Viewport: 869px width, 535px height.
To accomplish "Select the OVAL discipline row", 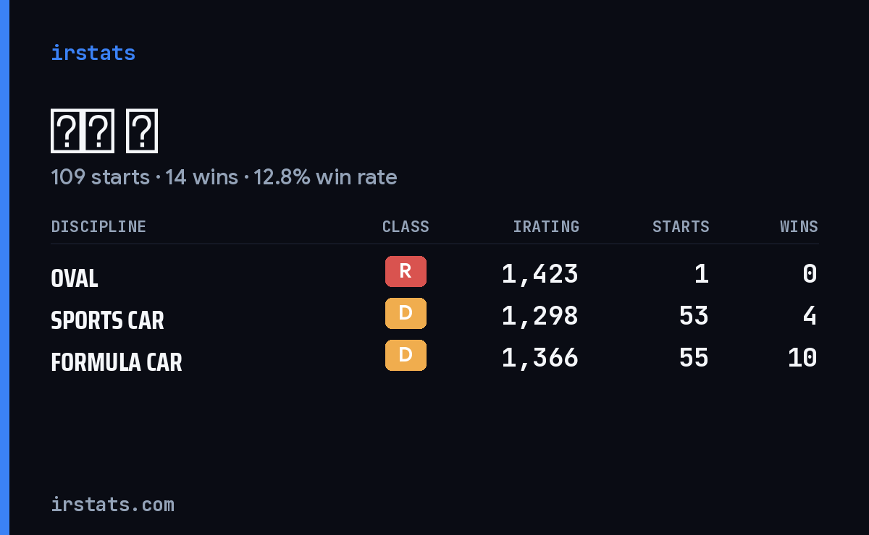I will tap(434, 274).
